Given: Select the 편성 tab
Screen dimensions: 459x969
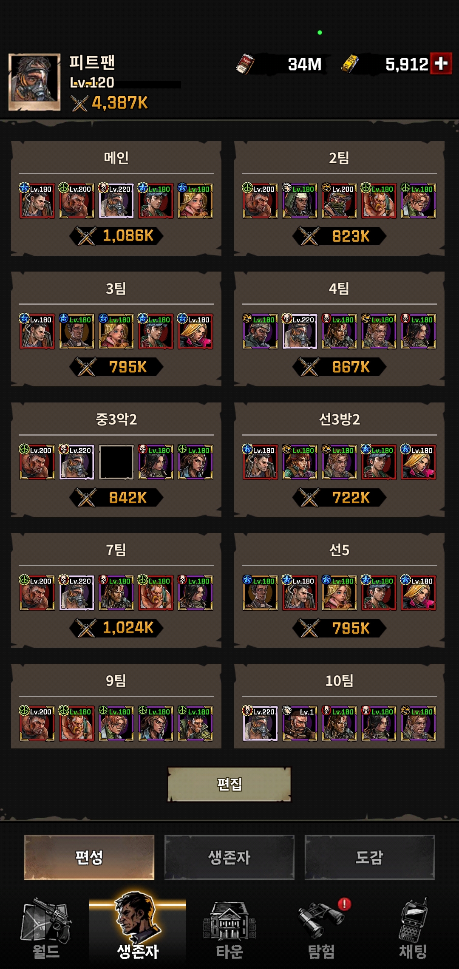Looking at the screenshot, I should (89, 857).
